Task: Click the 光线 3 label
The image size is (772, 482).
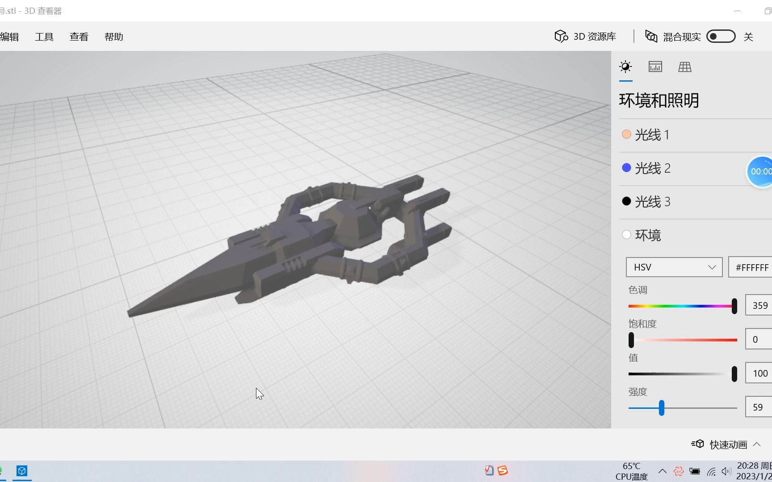Action: (x=653, y=202)
